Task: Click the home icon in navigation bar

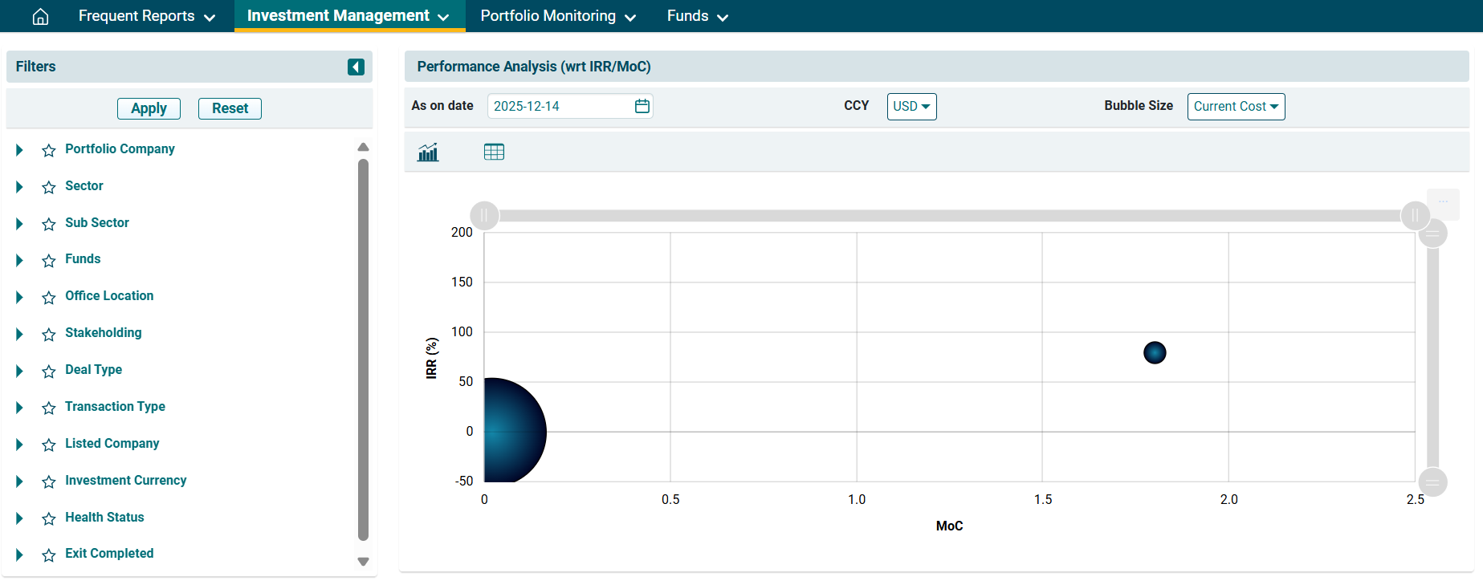Action: (x=40, y=17)
